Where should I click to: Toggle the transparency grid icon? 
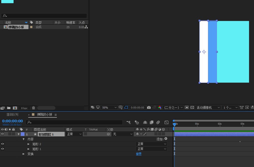coord(192,107)
